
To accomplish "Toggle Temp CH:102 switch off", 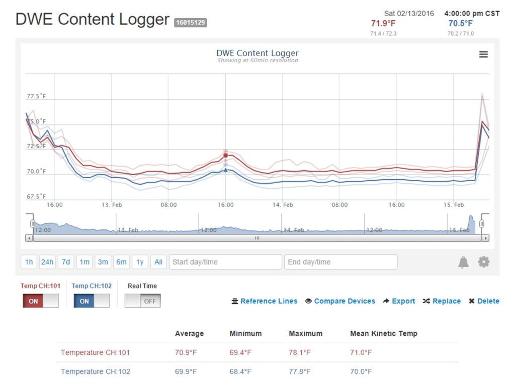I will (x=92, y=301).
